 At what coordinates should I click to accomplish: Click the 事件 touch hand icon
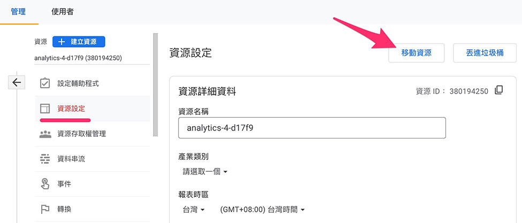(45, 184)
